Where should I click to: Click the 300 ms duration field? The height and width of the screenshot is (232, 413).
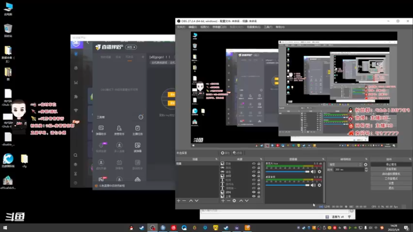point(349,170)
